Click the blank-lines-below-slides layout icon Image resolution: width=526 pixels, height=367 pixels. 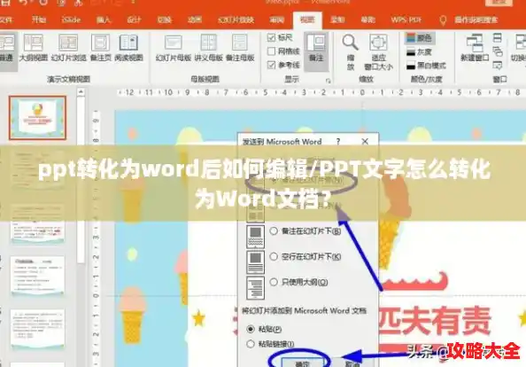[x=255, y=262]
